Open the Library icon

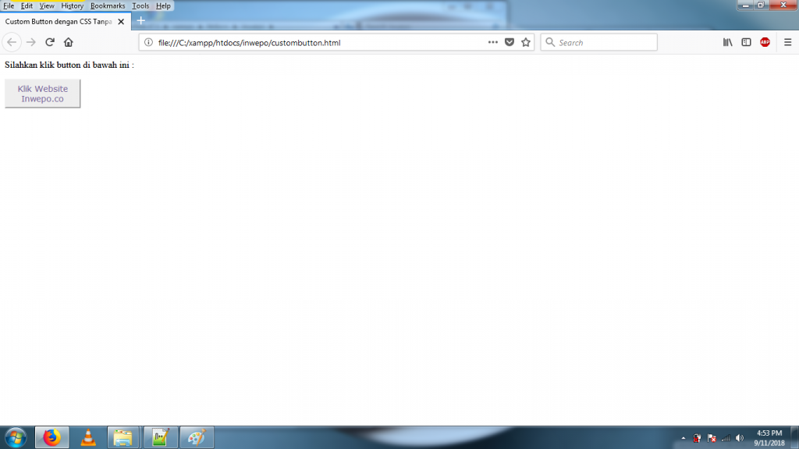(x=728, y=42)
